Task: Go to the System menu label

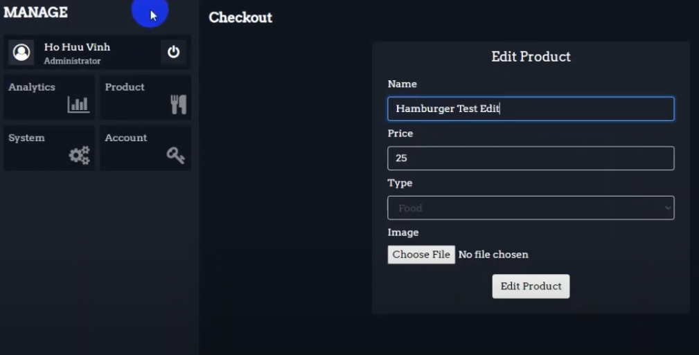Action: 26,138
